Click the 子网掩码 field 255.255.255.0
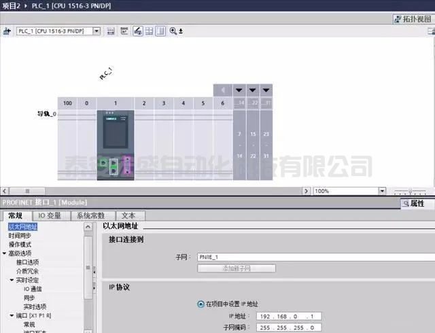Screen dimensions: 435x333 click(289, 328)
